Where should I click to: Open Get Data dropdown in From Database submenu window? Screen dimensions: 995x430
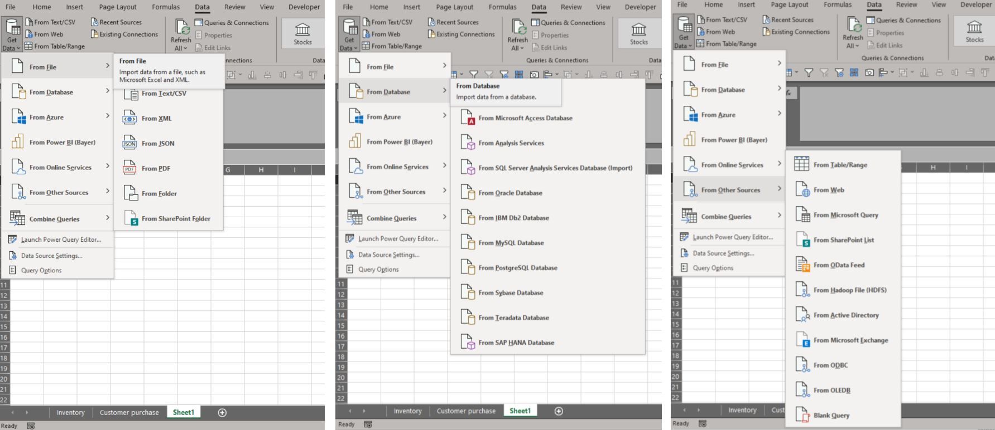(349, 35)
